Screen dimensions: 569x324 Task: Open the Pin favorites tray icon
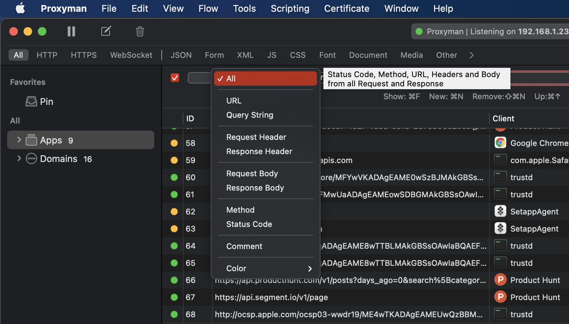[x=31, y=102]
